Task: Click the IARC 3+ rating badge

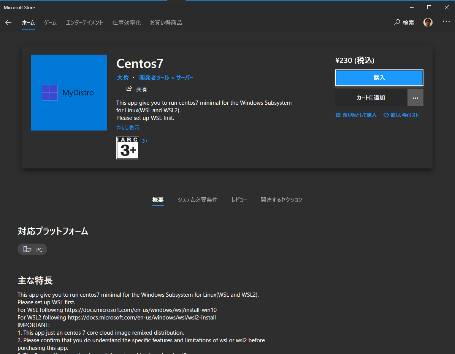Action: 128,148
